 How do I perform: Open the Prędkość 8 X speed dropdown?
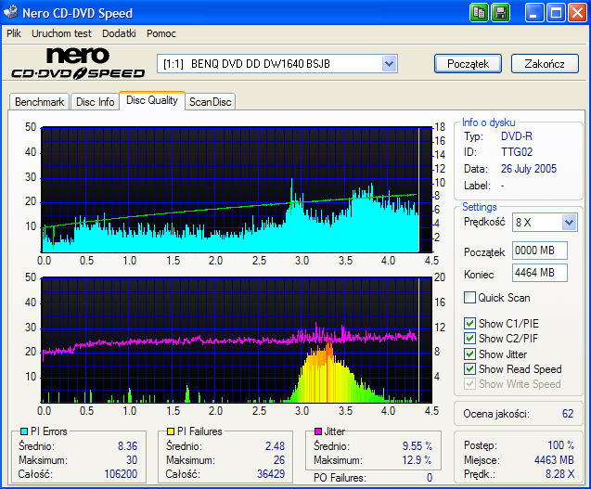click(x=569, y=222)
